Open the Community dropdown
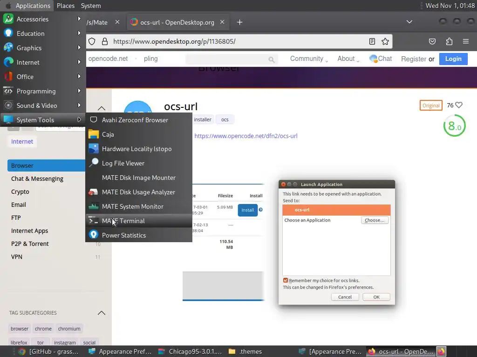 coord(309,59)
